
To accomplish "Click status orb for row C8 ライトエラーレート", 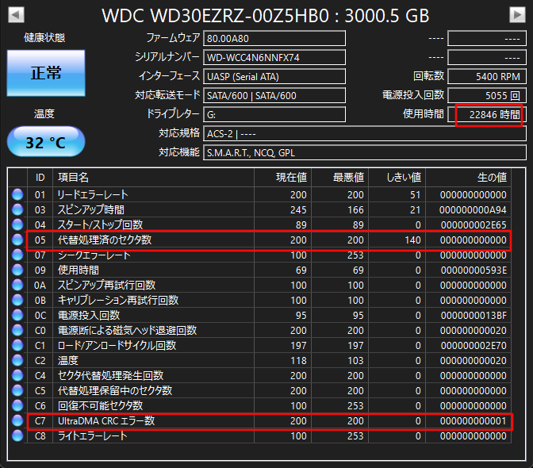I will [17, 435].
